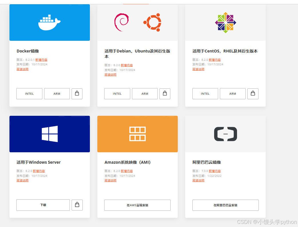Open 阅读说明 link on 阿里巴巴云镜像 card
Viewport: 298px width, 227px height.
(x=198, y=181)
